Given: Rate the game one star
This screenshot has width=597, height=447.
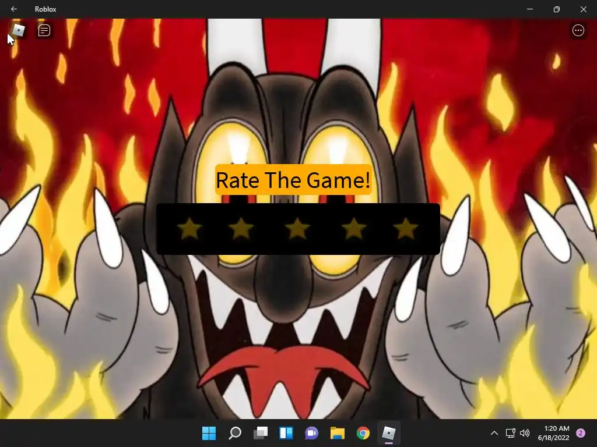Looking at the screenshot, I should pos(189,228).
